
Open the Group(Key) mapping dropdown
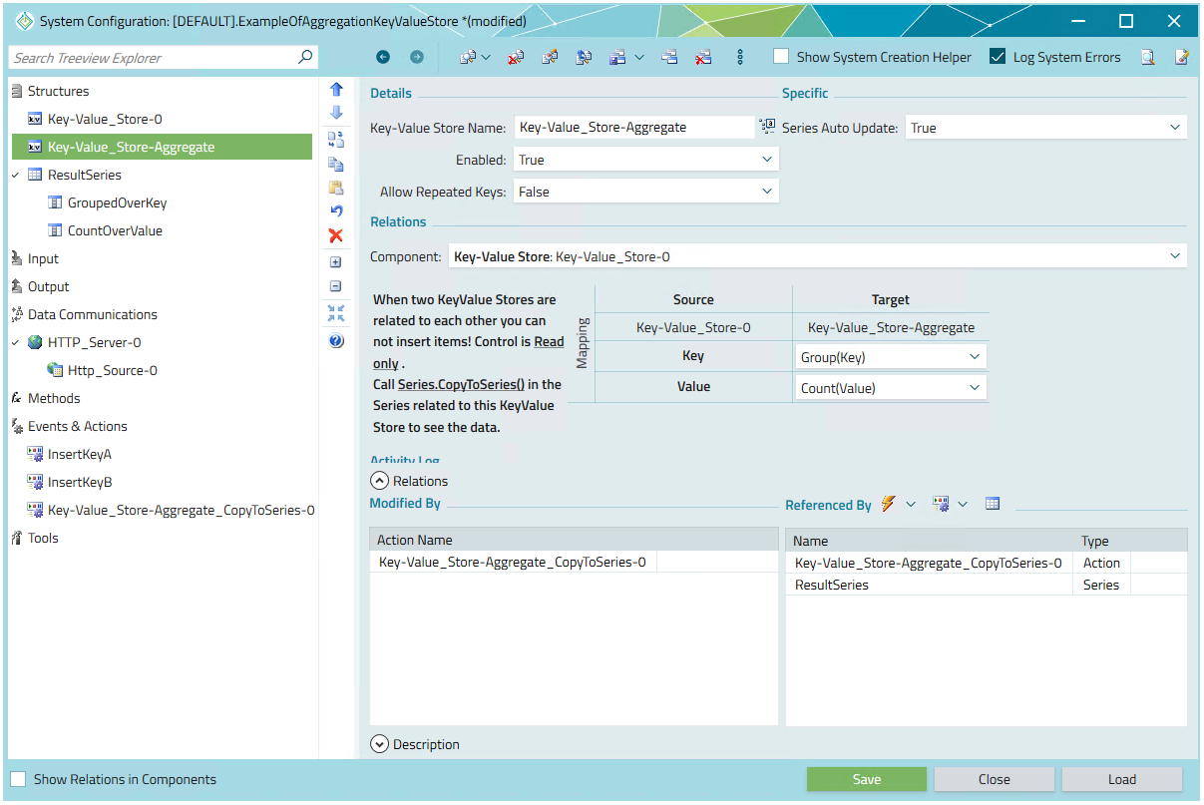coord(891,356)
